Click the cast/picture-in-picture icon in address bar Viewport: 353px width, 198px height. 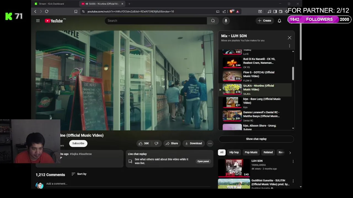(x=218, y=11)
